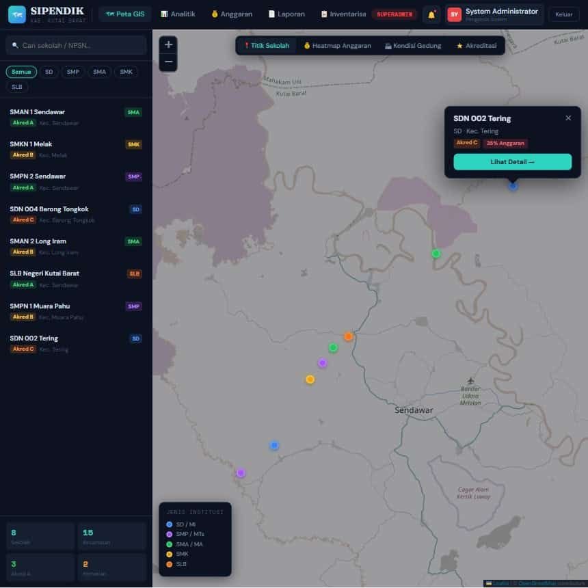Click SMP badge on SMPN 2 Sendawar
The height and width of the screenshot is (588, 588).
133,176
